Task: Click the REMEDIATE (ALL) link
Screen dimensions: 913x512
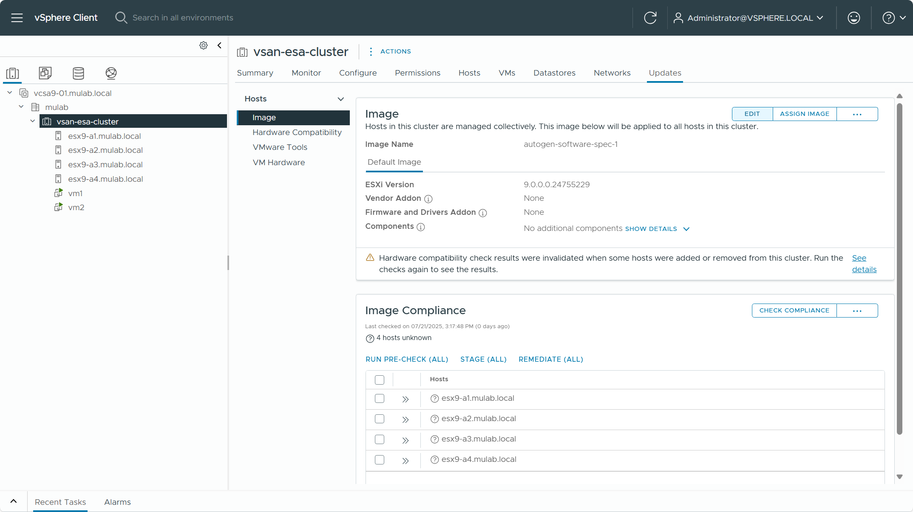Action: point(550,359)
